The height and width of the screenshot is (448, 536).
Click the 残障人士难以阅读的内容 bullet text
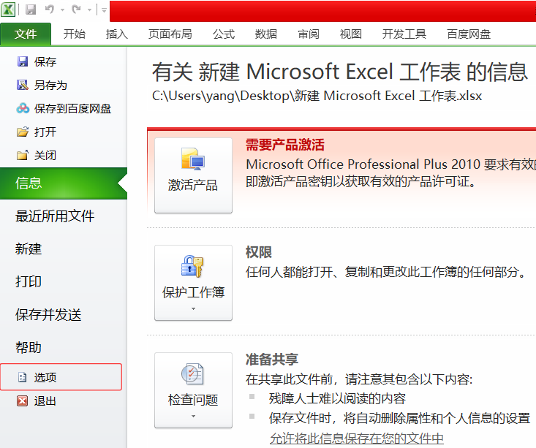pos(337,398)
